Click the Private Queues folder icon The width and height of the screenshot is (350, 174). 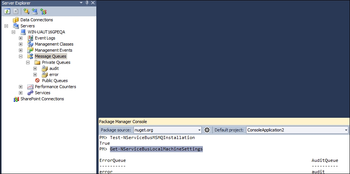point(37,62)
